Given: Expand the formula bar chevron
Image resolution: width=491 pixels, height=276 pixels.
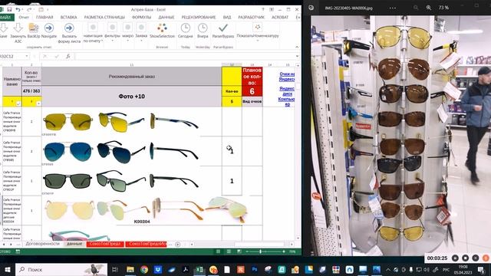Looking at the screenshot, I should [x=297, y=56].
